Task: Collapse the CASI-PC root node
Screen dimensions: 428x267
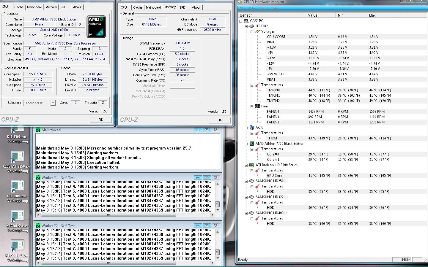Action: (x=241, y=21)
